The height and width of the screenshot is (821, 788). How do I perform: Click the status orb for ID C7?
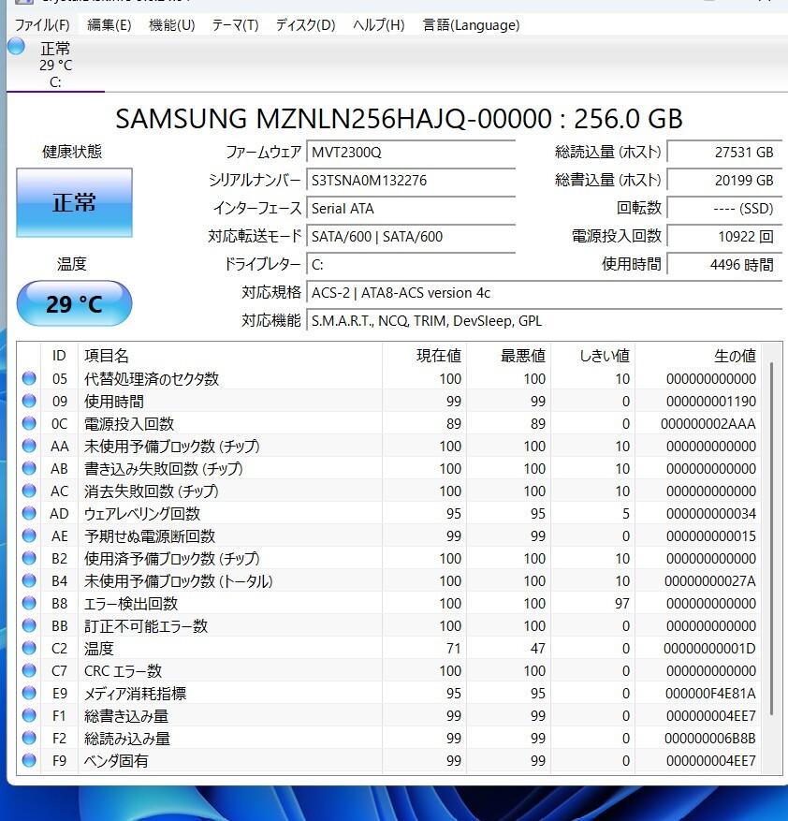point(29,670)
